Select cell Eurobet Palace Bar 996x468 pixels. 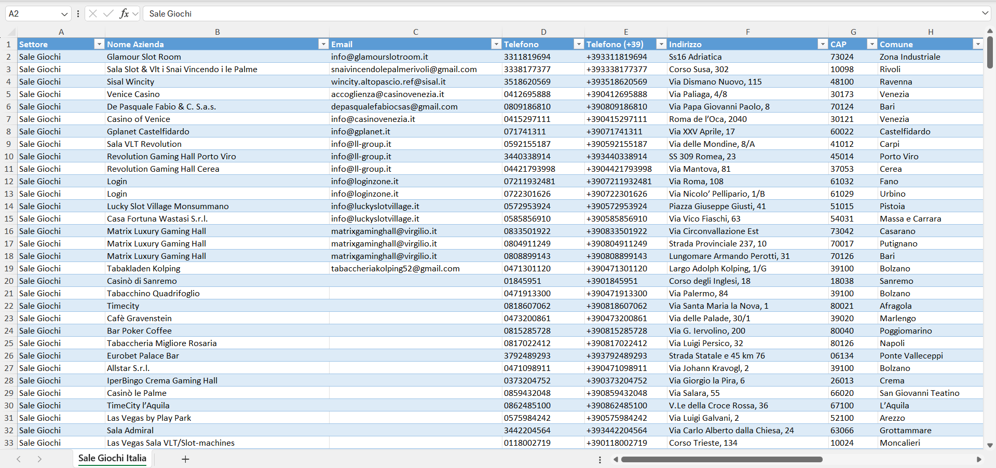coord(217,355)
